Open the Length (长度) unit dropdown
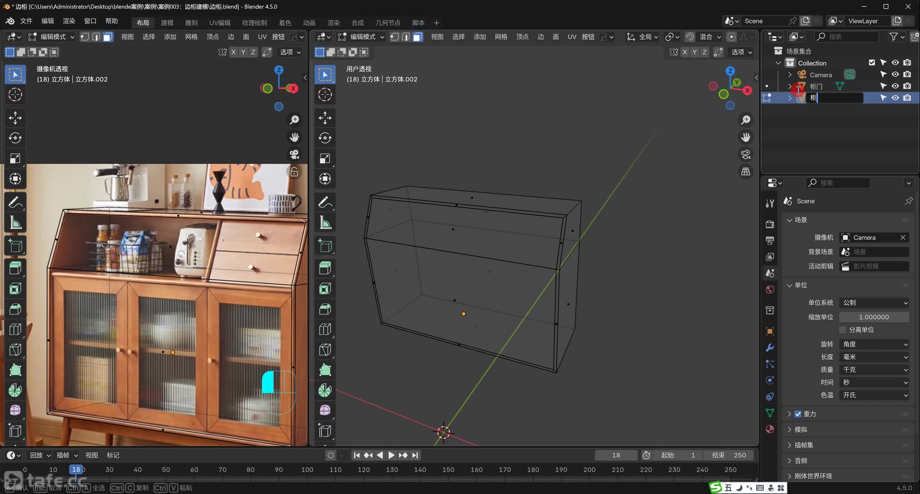Image resolution: width=920 pixels, height=494 pixels. click(874, 357)
